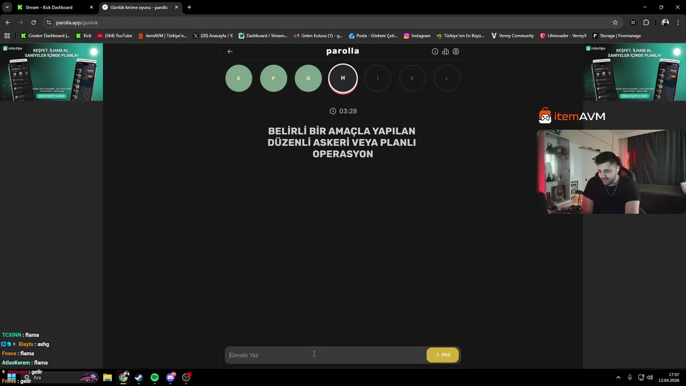This screenshot has height=386, width=686.
Task: Open the Kick bookmark
Action: (x=84, y=36)
